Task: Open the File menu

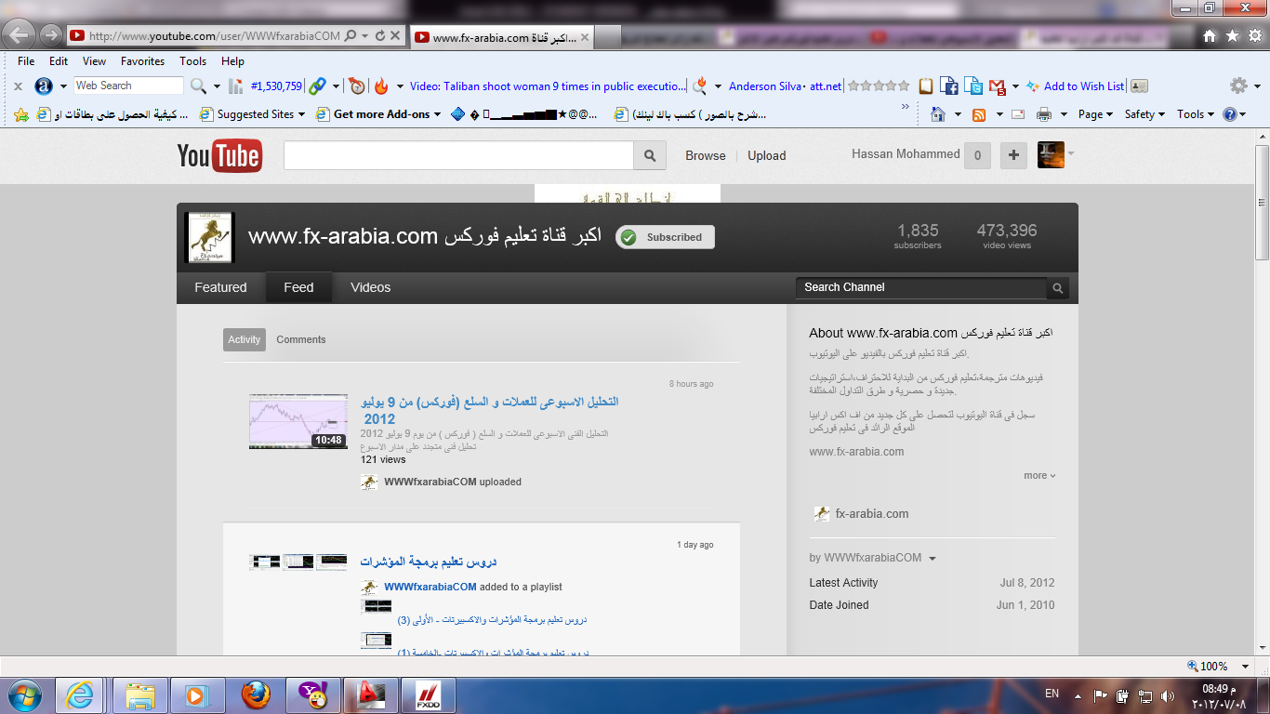Action: (x=26, y=61)
